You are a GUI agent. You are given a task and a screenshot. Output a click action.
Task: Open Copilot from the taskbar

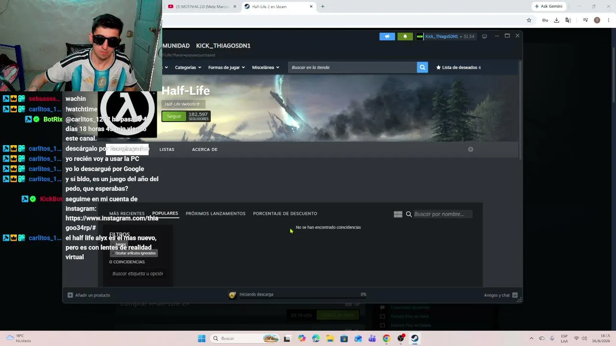pyautogui.click(x=302, y=338)
